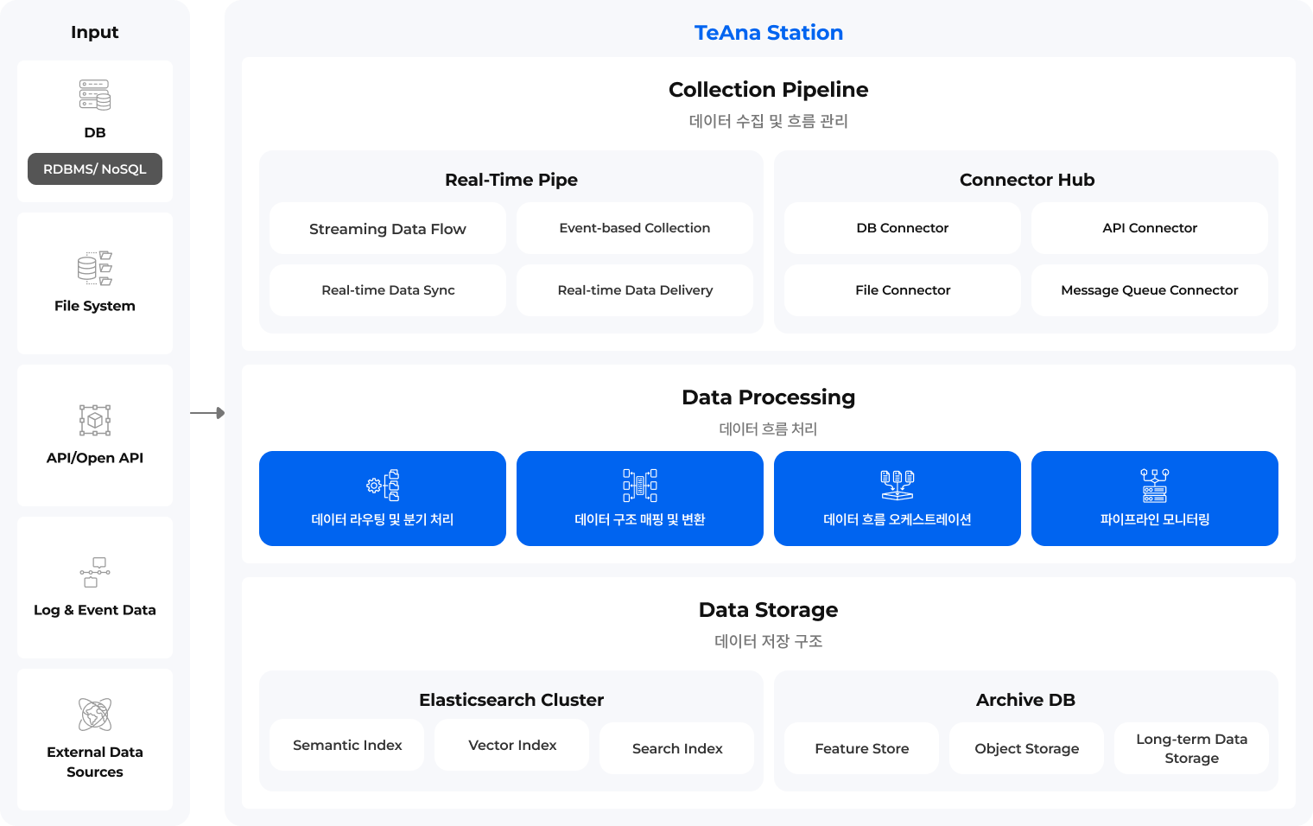1313x826 pixels.
Task: Click the Vector Index box
Action: [512, 746]
